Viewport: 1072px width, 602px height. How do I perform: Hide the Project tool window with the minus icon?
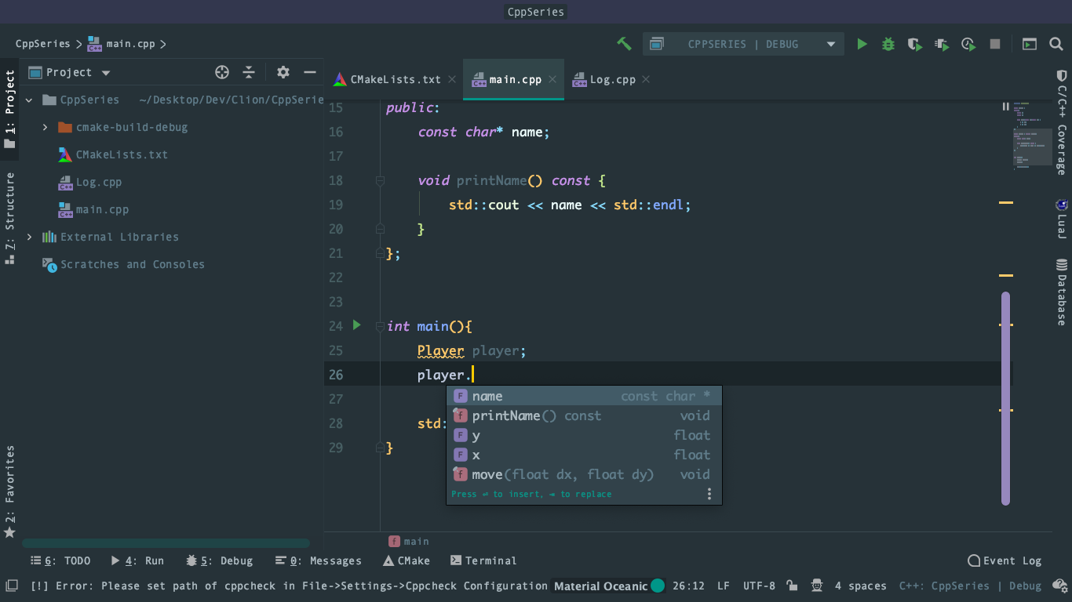pos(310,72)
